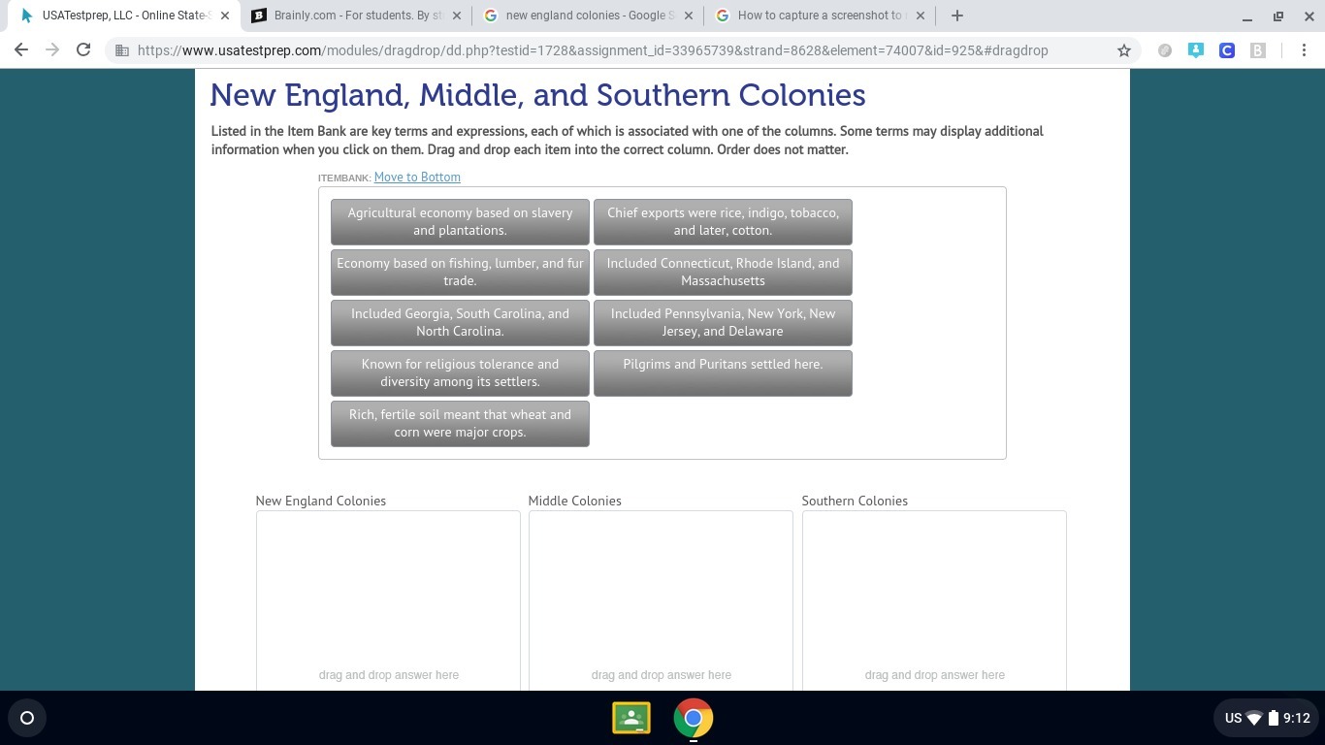Go back using the browser back arrow
Viewport: 1325px width, 745px height.
21,50
